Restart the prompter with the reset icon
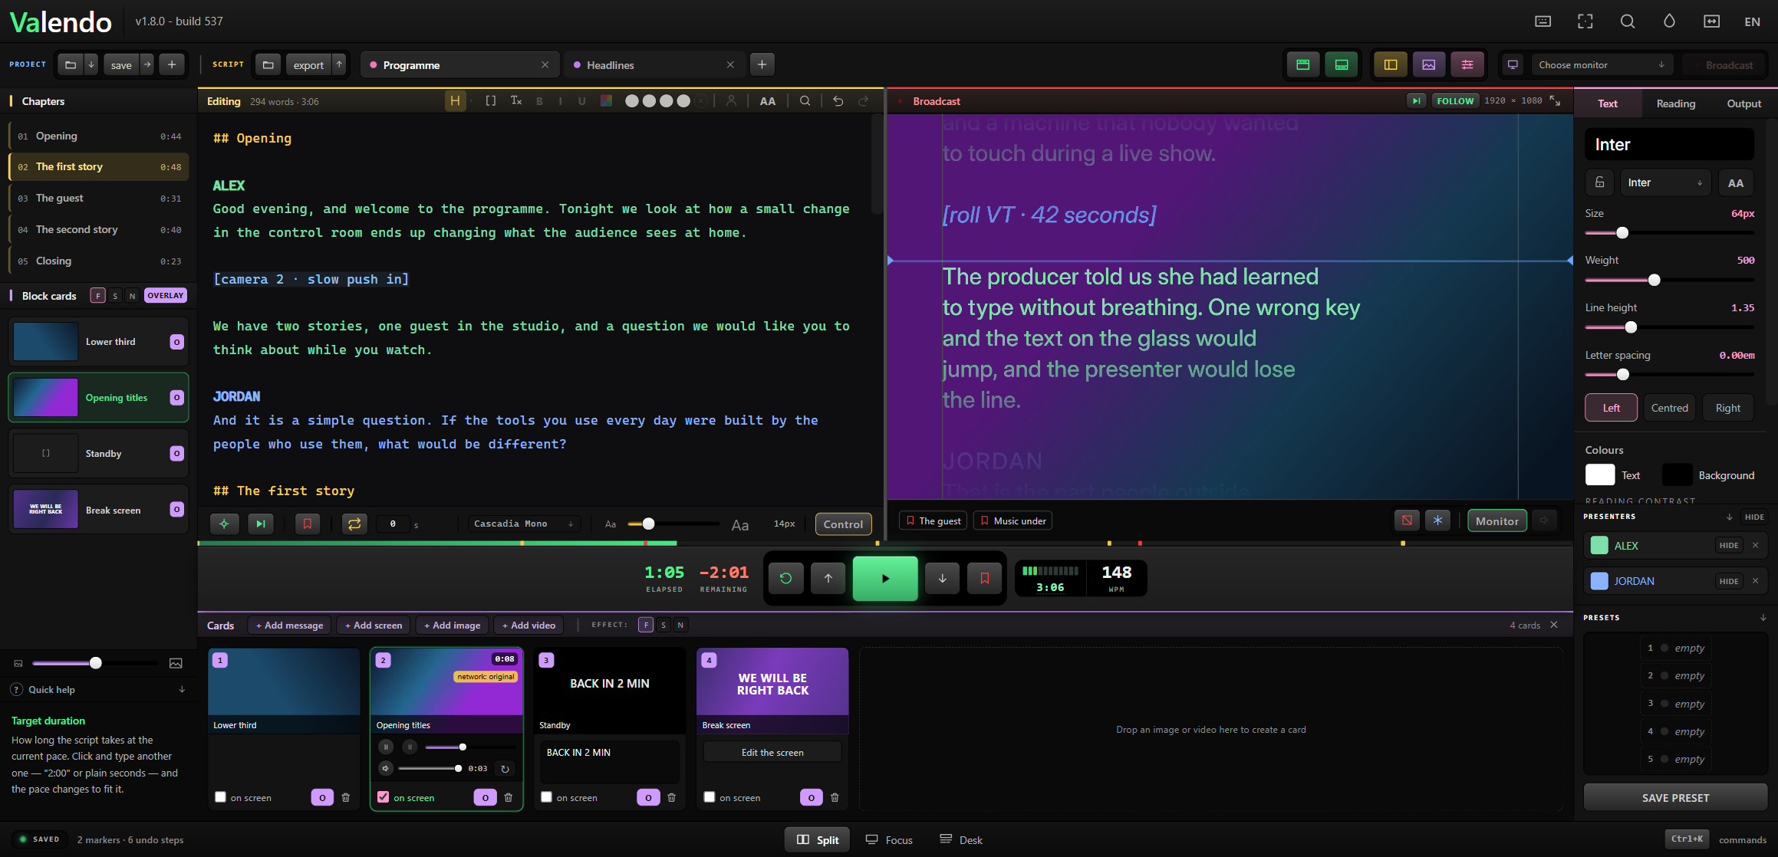This screenshot has width=1778, height=857. 785,579
